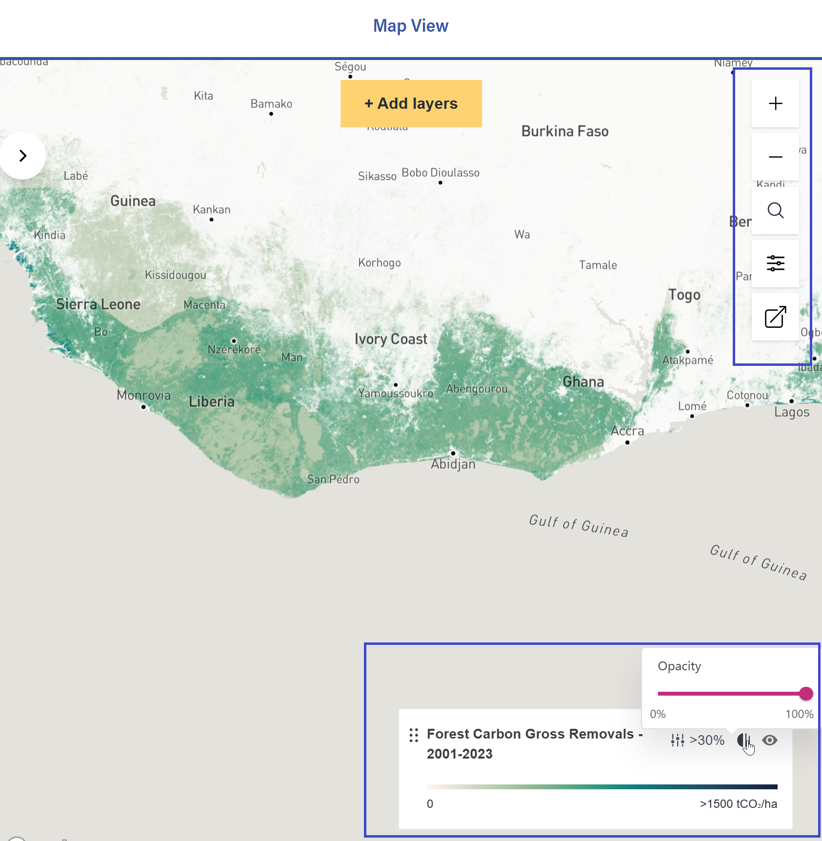822x841 pixels.
Task: Click the Burkina Faso country label
Action: coord(565,131)
